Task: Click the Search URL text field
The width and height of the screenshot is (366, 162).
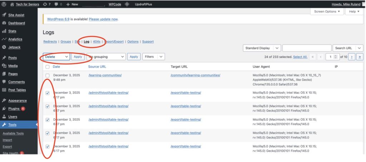Action: point(307,48)
